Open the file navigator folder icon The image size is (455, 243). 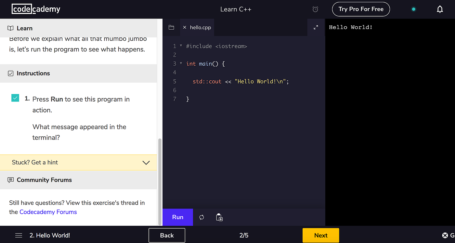point(171,27)
